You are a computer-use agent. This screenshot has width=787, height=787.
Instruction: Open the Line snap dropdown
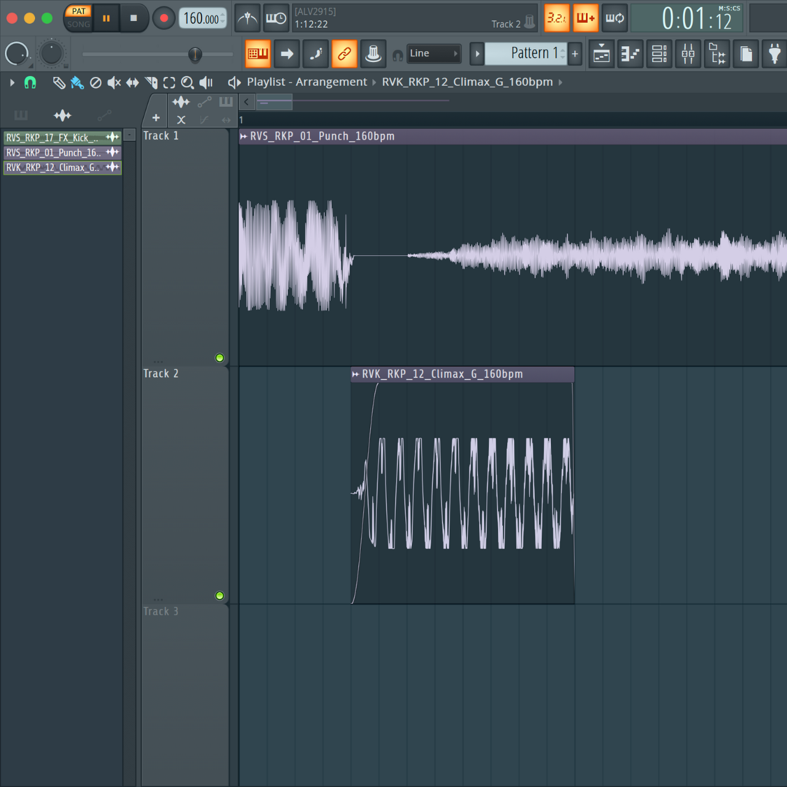(x=433, y=53)
